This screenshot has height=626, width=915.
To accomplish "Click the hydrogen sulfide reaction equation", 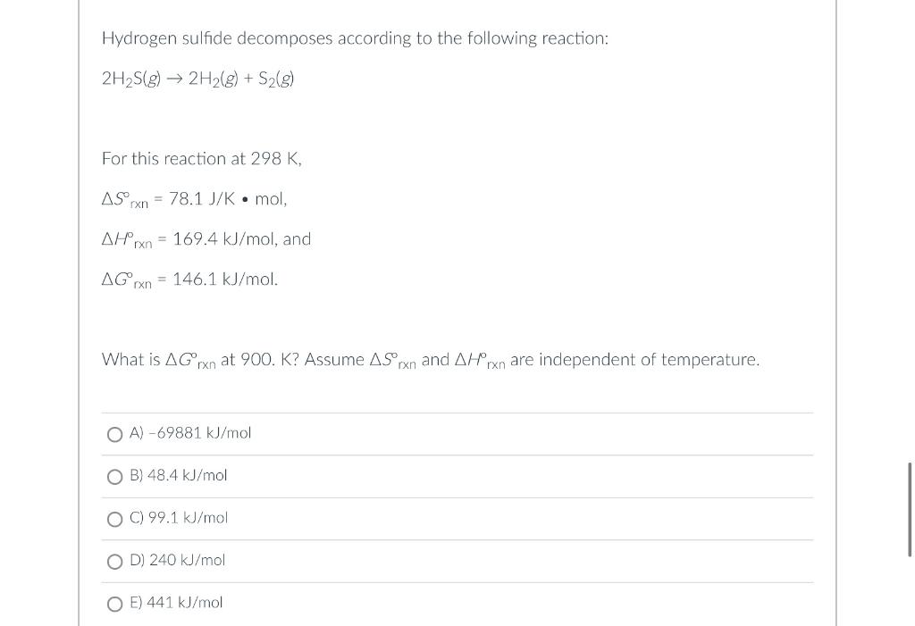I will [x=197, y=79].
